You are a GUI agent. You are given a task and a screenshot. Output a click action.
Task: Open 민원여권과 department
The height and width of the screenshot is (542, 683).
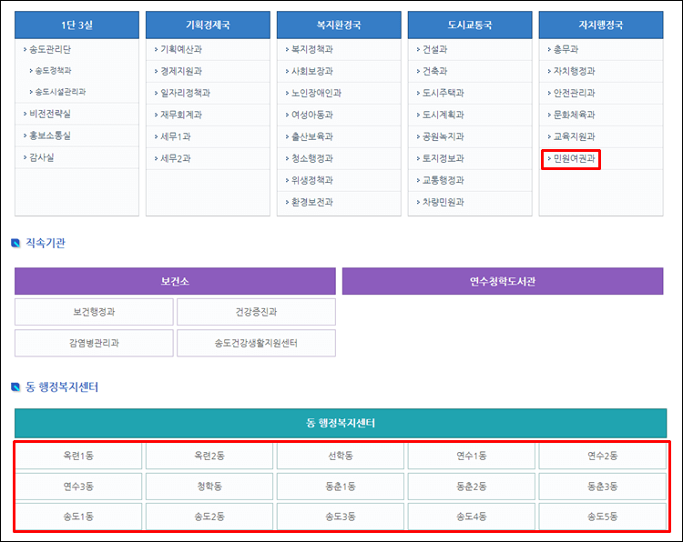[x=574, y=158]
